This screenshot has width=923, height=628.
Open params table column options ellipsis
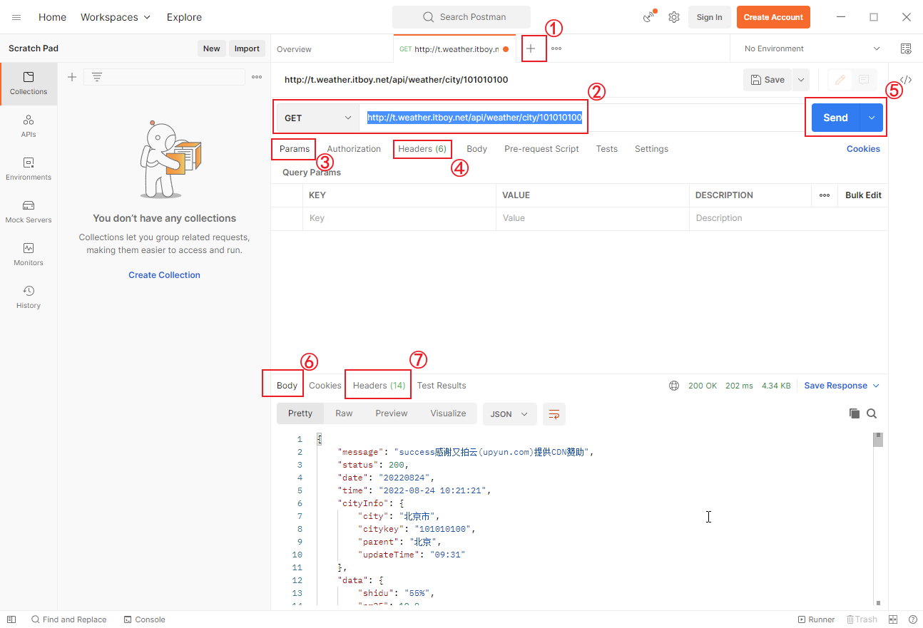[825, 195]
